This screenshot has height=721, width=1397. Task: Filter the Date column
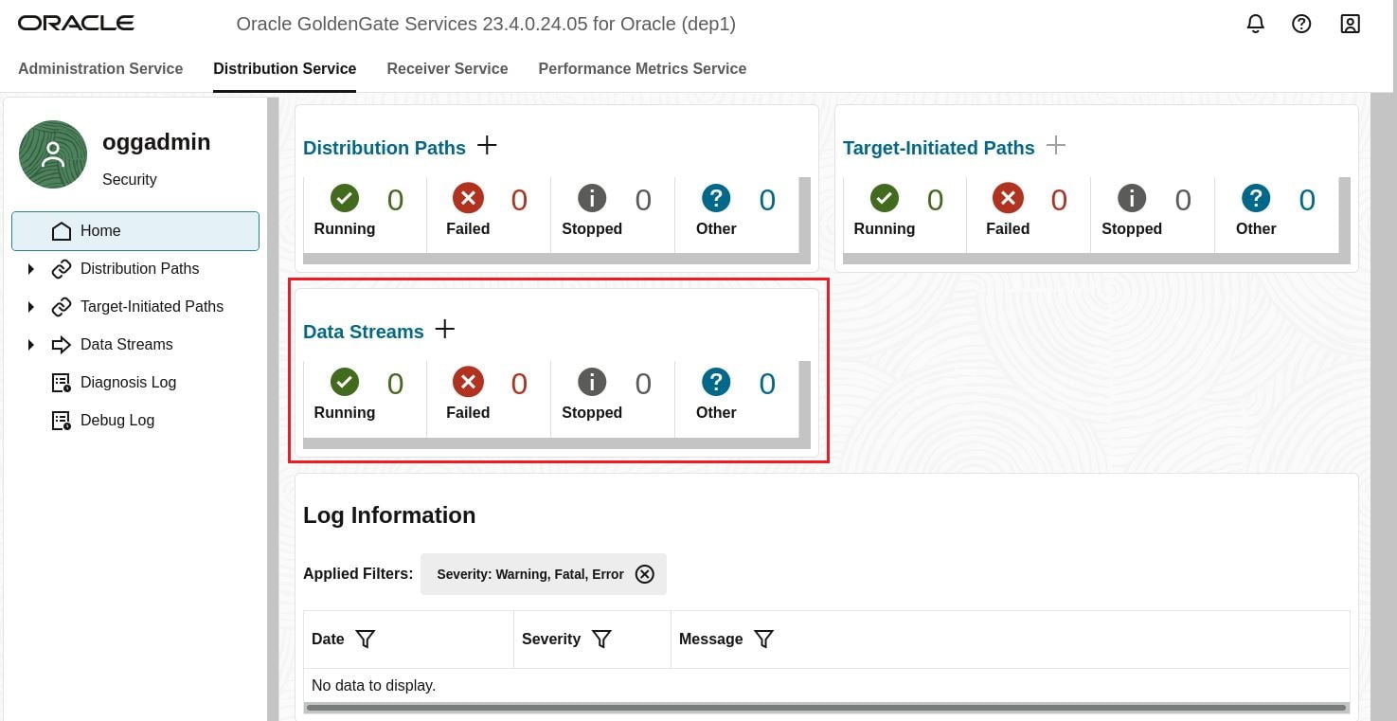(x=366, y=640)
